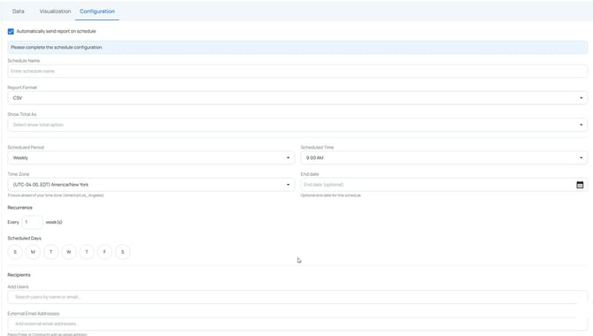Toggle the Friday (F) scheduled day
This screenshot has width=593, height=336.
[104, 252]
